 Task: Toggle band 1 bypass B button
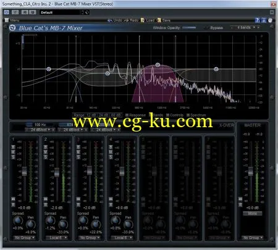[x=13, y=147]
